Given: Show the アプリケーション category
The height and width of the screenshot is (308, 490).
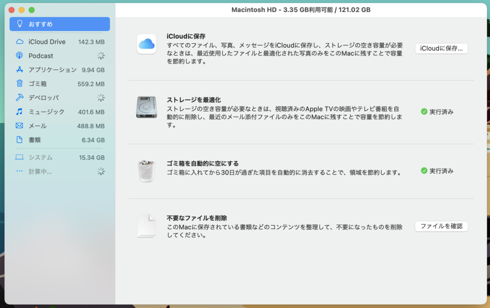Looking at the screenshot, I should coord(60,70).
